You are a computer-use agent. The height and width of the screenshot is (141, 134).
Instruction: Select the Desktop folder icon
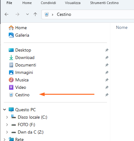[x=11, y=50]
